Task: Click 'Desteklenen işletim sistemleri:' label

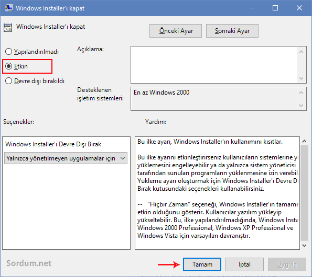Action: (x=100, y=94)
